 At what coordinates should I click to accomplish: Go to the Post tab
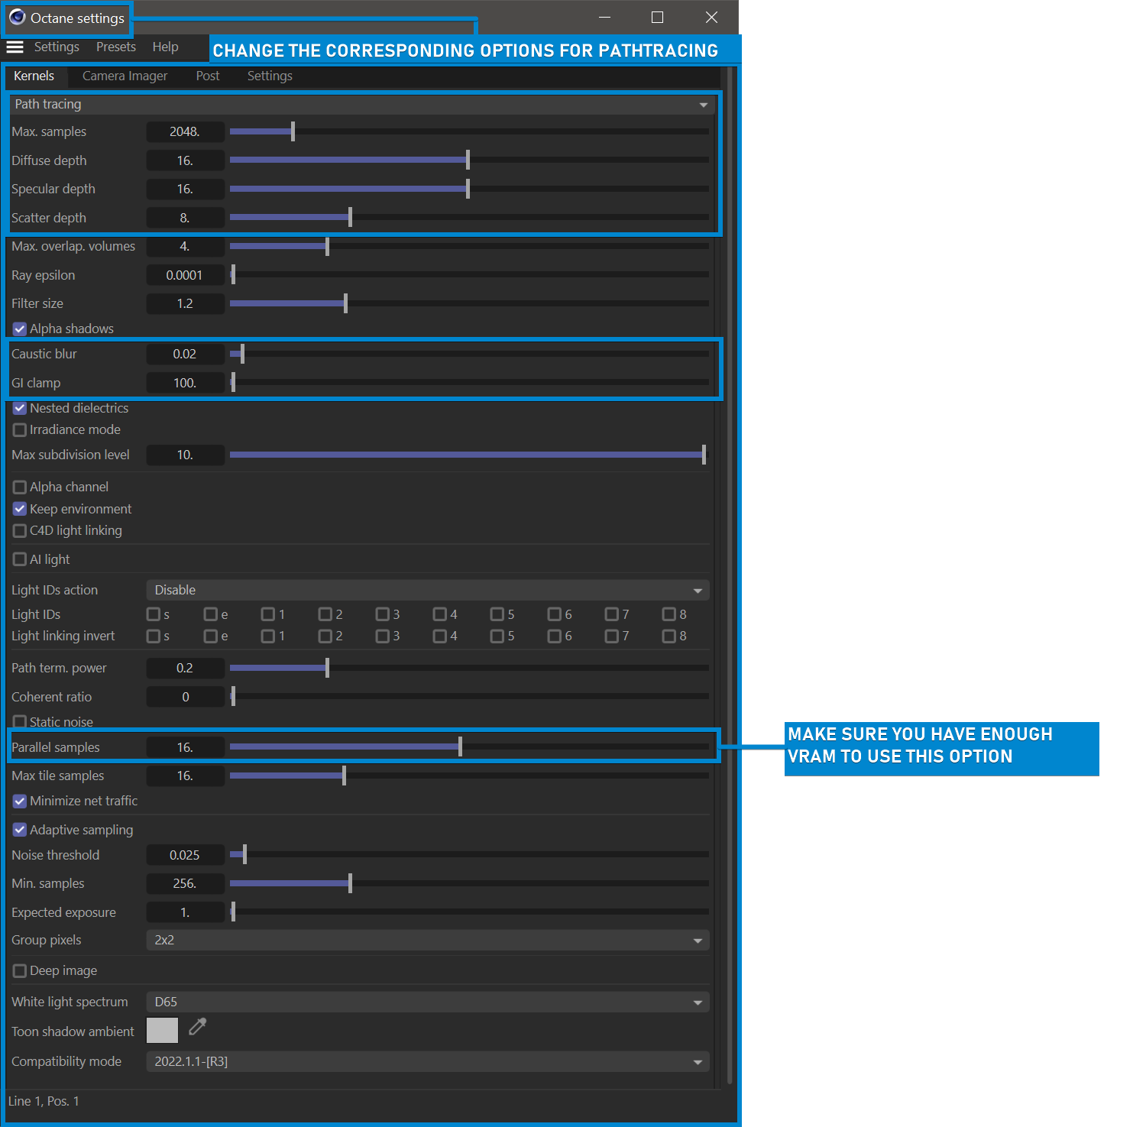pyautogui.click(x=207, y=76)
